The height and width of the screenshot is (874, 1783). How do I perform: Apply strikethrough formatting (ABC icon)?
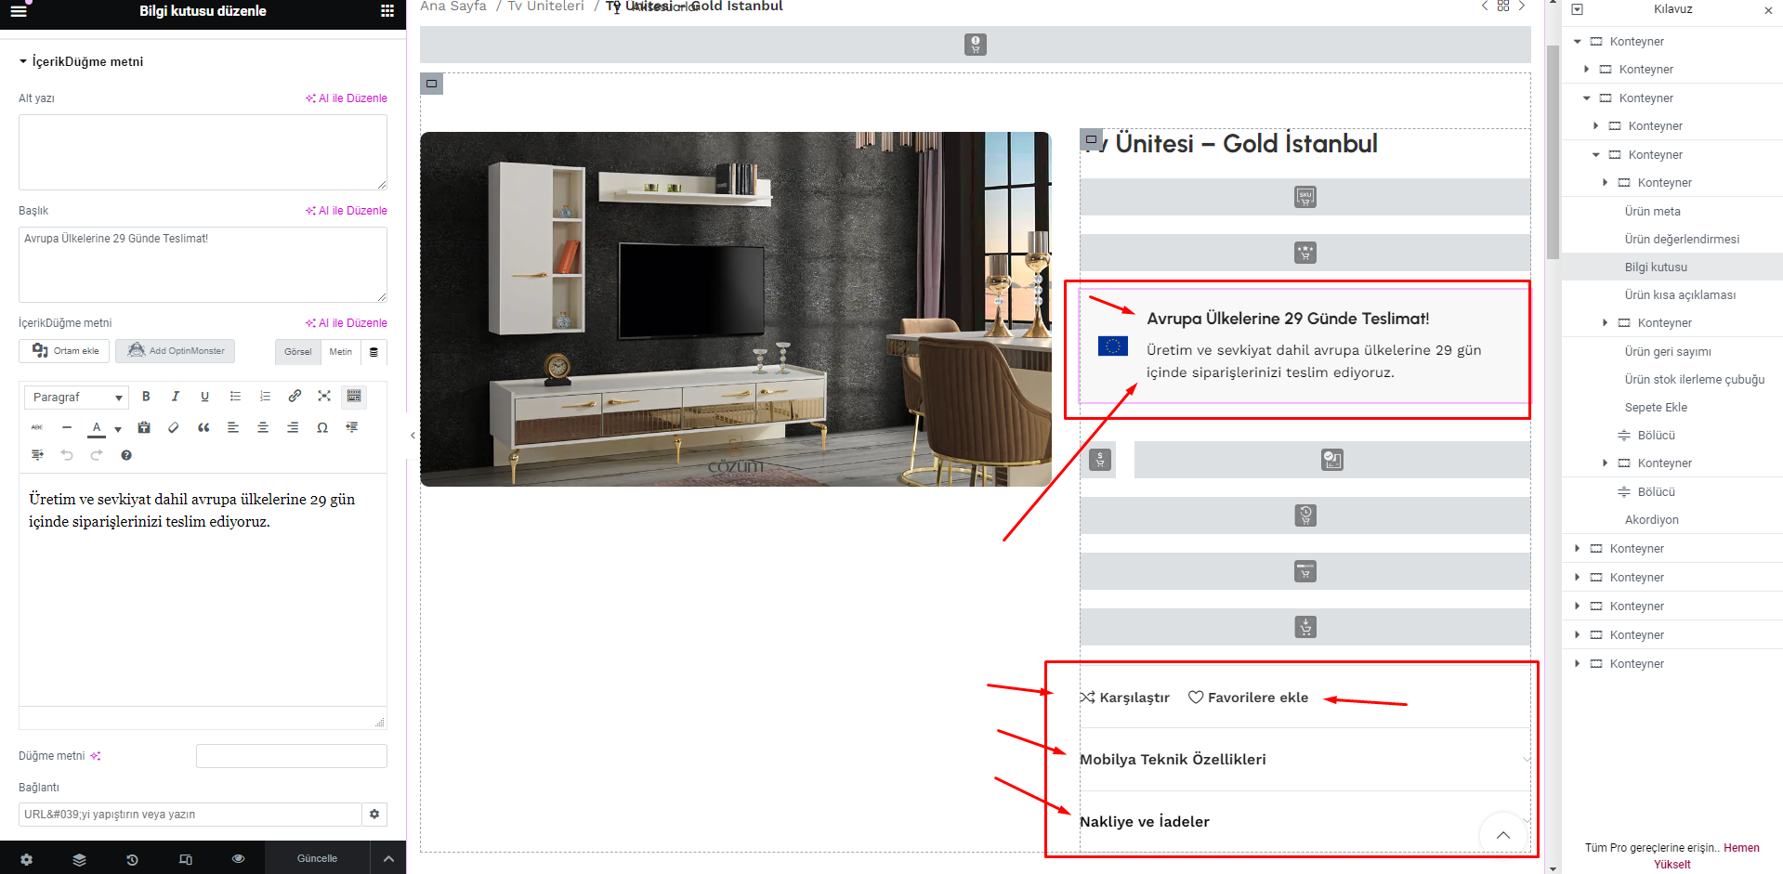[x=37, y=427]
